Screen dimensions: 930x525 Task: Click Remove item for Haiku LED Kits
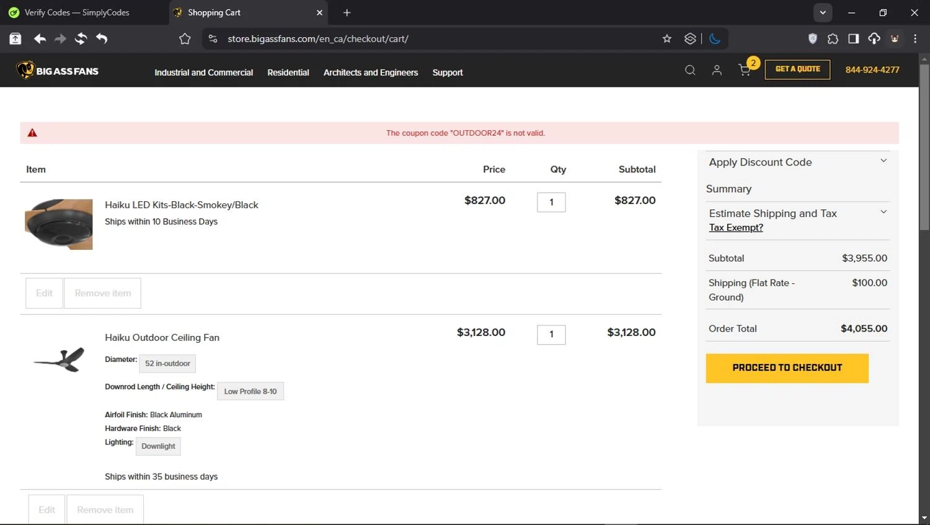102,293
